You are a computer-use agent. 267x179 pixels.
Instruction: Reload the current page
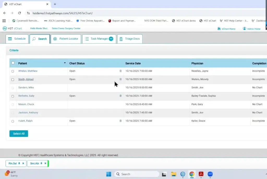point(20,13)
